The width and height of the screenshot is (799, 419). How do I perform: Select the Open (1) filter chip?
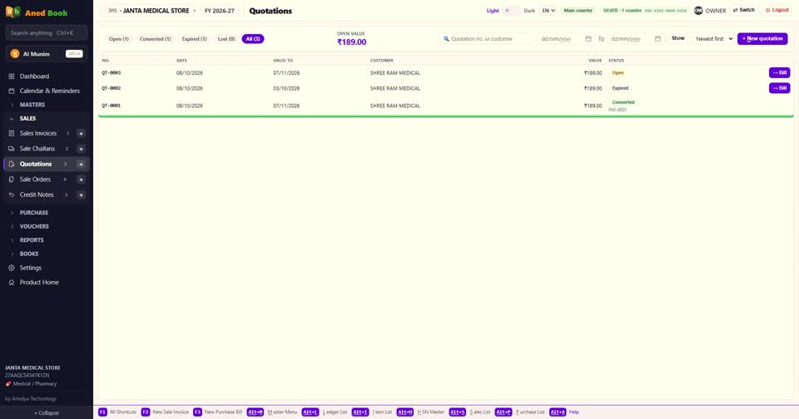119,39
